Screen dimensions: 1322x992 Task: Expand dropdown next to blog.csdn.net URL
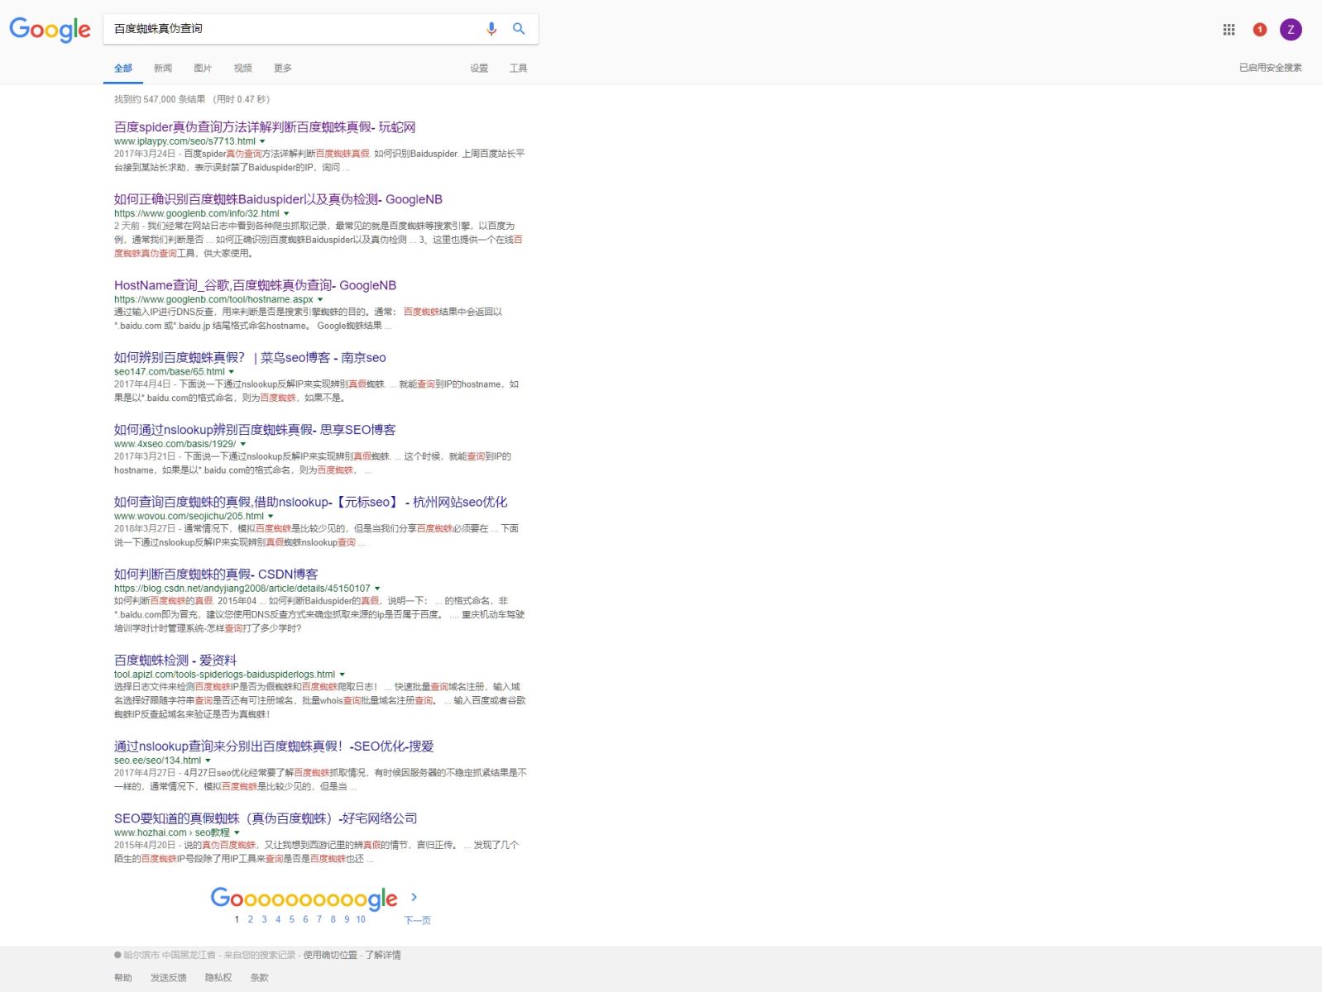[x=377, y=589]
